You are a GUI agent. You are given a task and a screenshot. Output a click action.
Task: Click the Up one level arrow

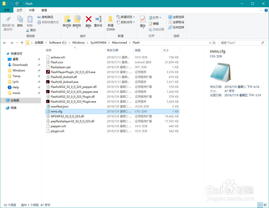tap(22, 43)
